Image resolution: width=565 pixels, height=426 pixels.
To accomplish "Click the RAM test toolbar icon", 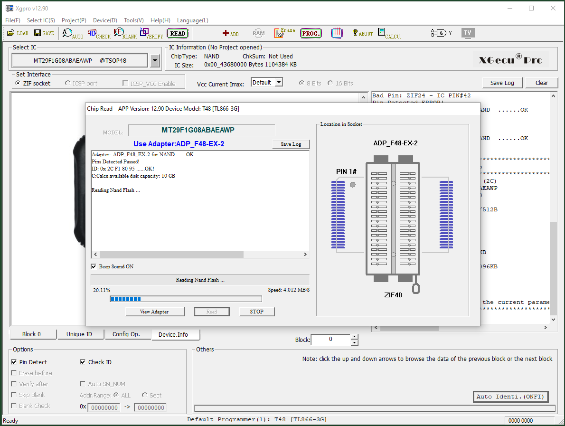I will point(258,34).
